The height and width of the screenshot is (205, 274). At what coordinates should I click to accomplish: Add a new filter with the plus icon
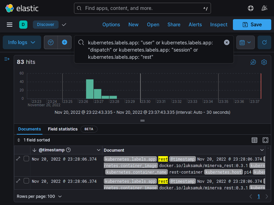pos(64,42)
